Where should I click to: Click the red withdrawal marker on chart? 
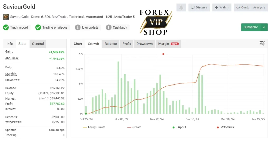coord(163,54)
